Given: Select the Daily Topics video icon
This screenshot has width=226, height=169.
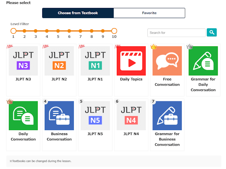Looking at the screenshot, I should tap(131, 61).
